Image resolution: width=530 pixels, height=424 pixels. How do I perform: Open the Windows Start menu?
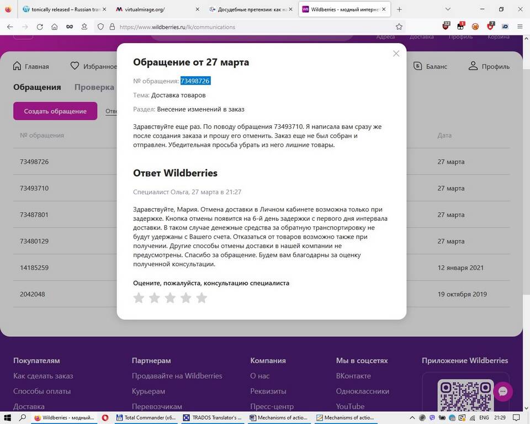point(7,417)
